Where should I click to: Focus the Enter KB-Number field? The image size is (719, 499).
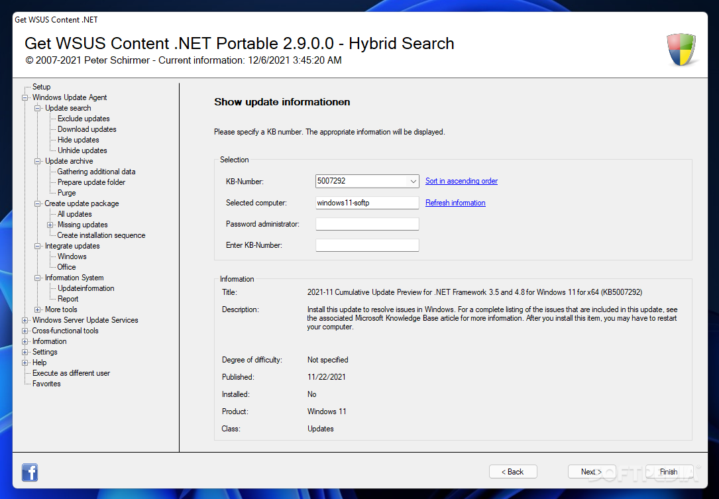click(367, 245)
